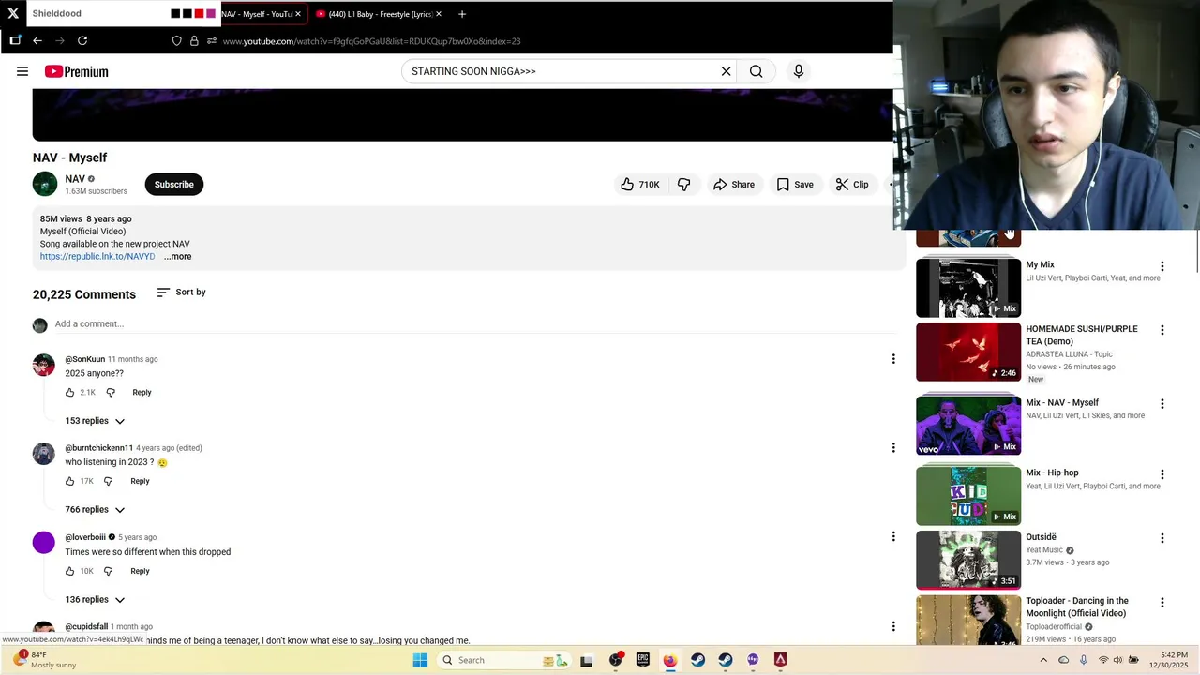Reply to @SonKuun's comment
The image size is (1200, 675).
pyautogui.click(x=142, y=393)
